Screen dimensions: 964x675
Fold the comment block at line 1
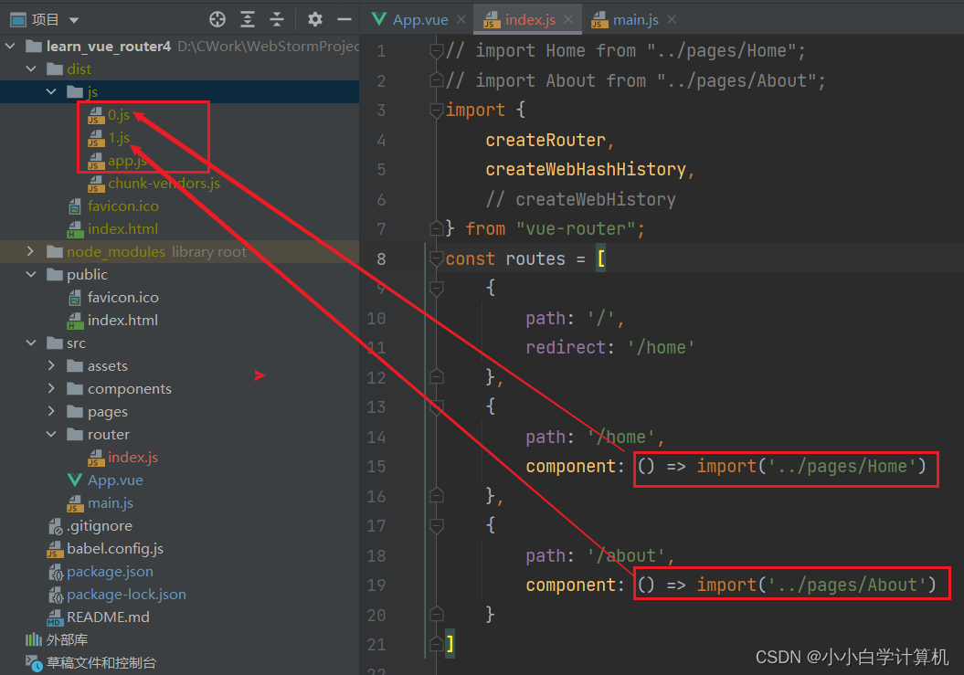pyautogui.click(x=437, y=51)
